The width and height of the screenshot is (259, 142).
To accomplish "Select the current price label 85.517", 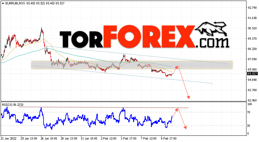I will point(252,74).
